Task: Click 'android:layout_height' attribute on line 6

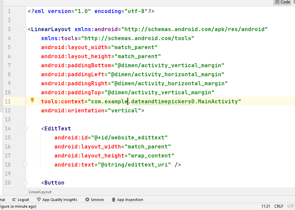Action: [x=76, y=57]
